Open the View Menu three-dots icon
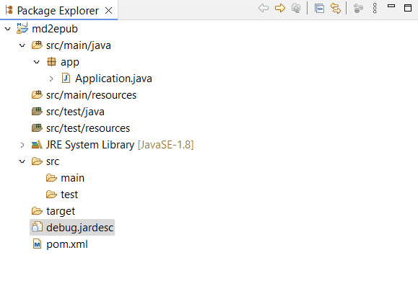Image resolution: width=418 pixels, height=299 pixels. point(375,8)
